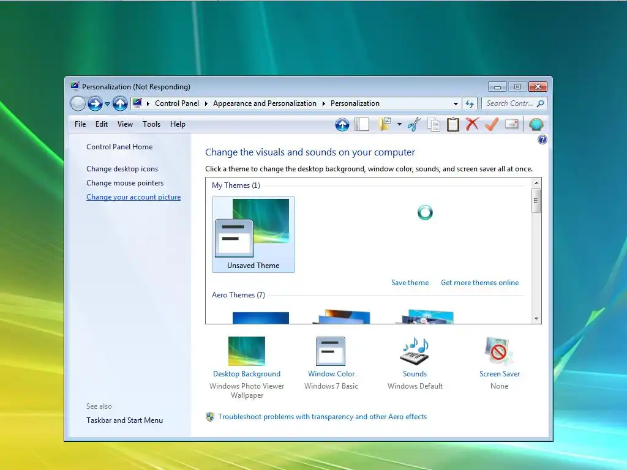Open the Help menu
The width and height of the screenshot is (627, 470).
coord(178,124)
